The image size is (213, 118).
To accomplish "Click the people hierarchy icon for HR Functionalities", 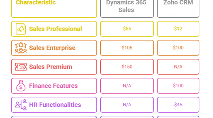I will pyautogui.click(x=21, y=105).
